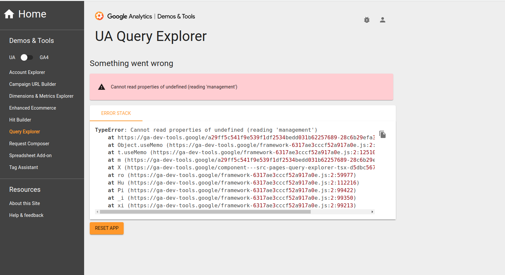Open Campaign URL Builder
This screenshot has height=275, width=505.
click(x=33, y=84)
